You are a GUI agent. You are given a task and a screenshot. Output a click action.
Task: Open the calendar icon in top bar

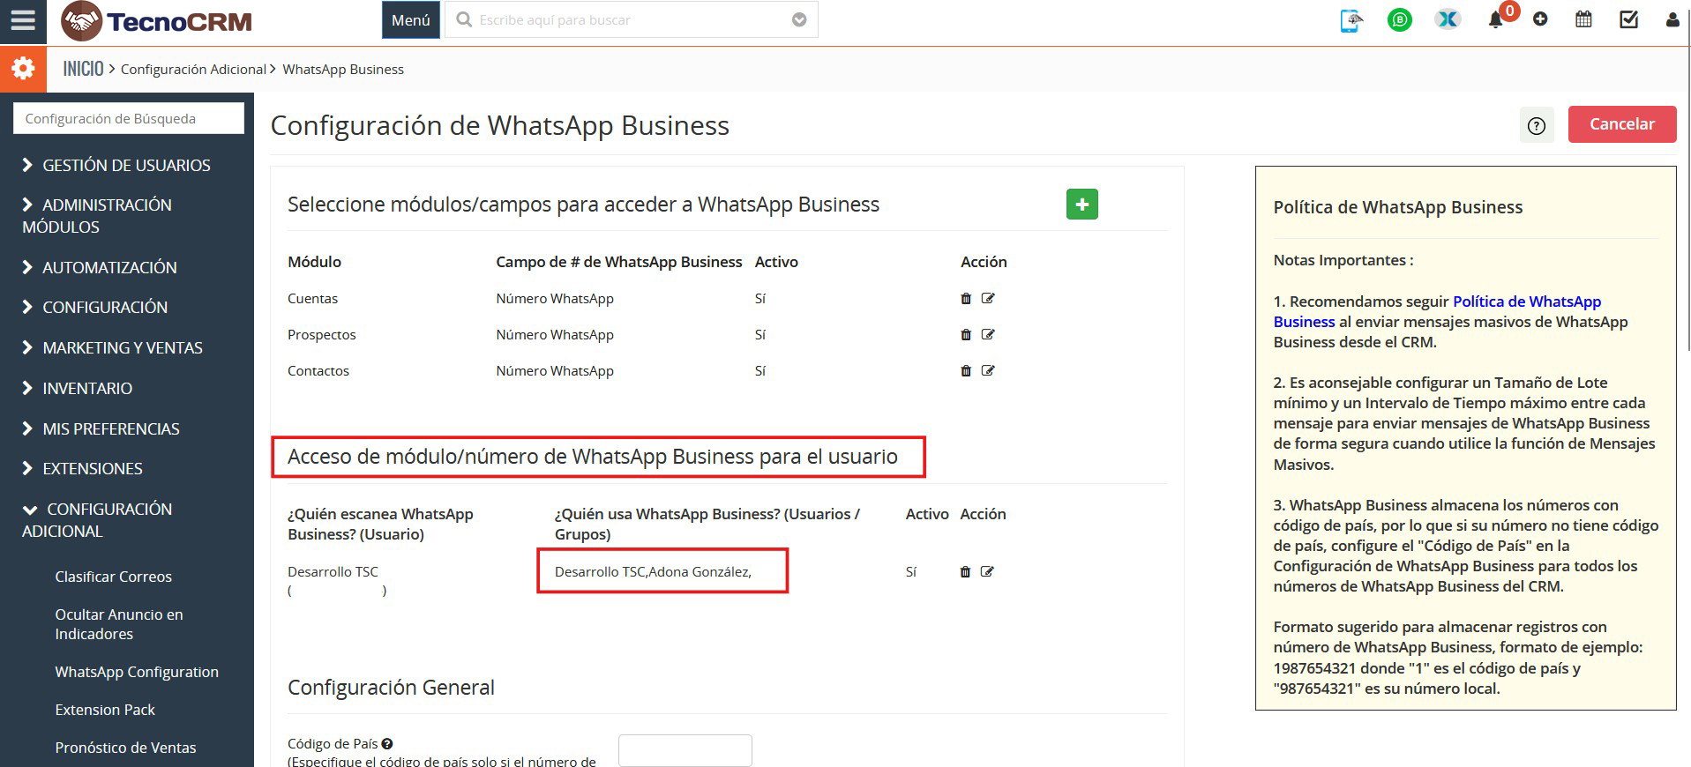pyautogui.click(x=1583, y=19)
